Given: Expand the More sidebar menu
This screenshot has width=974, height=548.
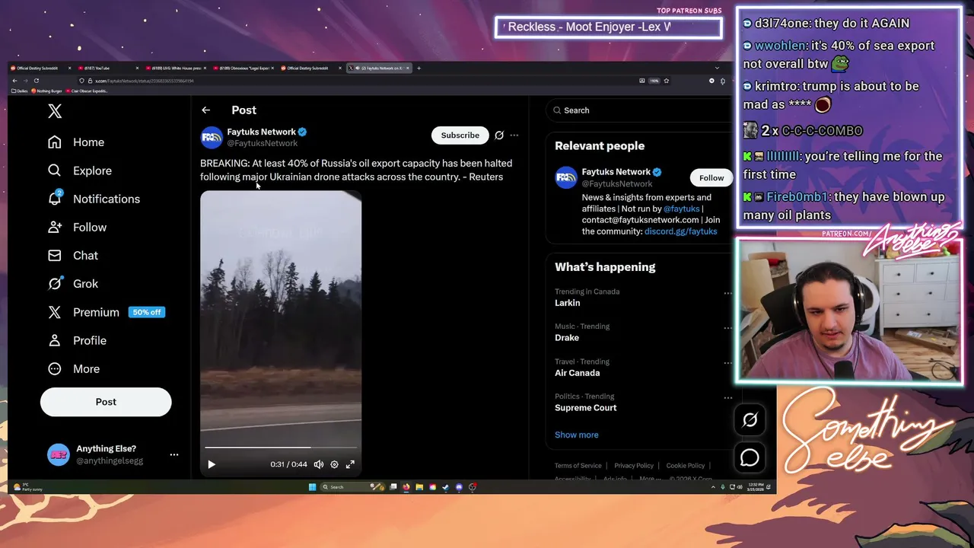Looking at the screenshot, I should [73, 368].
